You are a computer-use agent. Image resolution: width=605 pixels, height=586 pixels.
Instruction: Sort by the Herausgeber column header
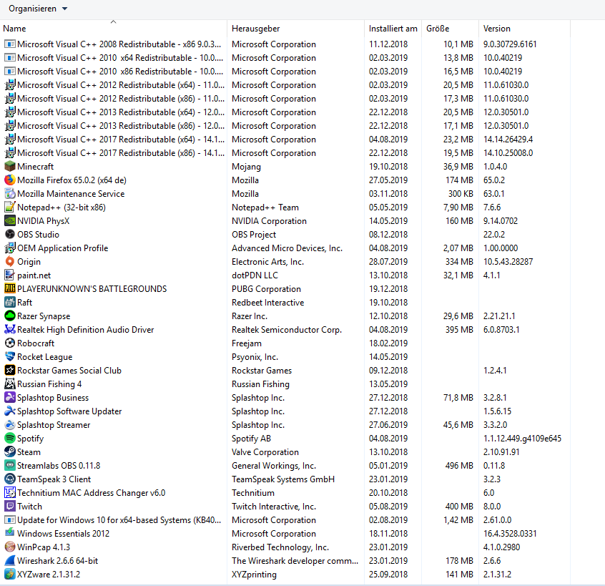[x=255, y=29]
